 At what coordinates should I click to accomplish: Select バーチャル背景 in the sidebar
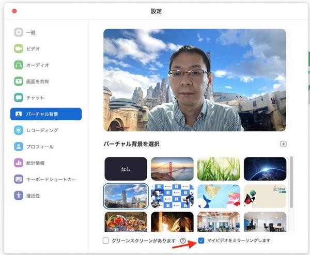click(46, 114)
